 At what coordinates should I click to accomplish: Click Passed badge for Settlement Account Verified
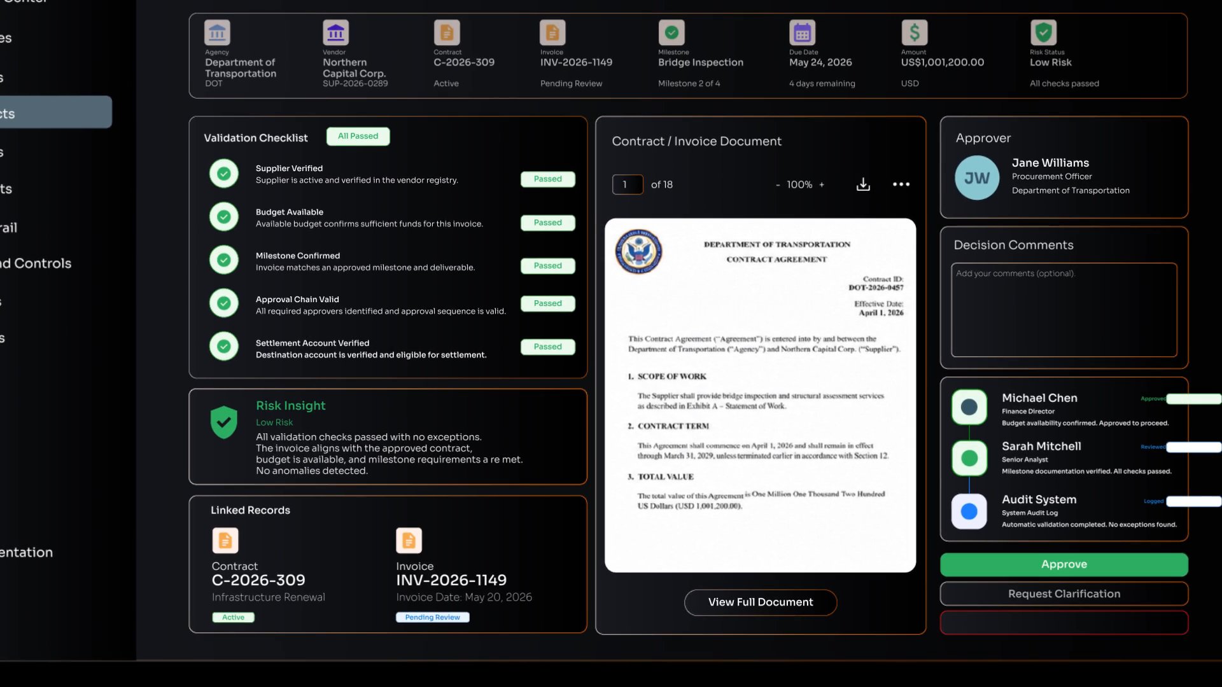[548, 347]
